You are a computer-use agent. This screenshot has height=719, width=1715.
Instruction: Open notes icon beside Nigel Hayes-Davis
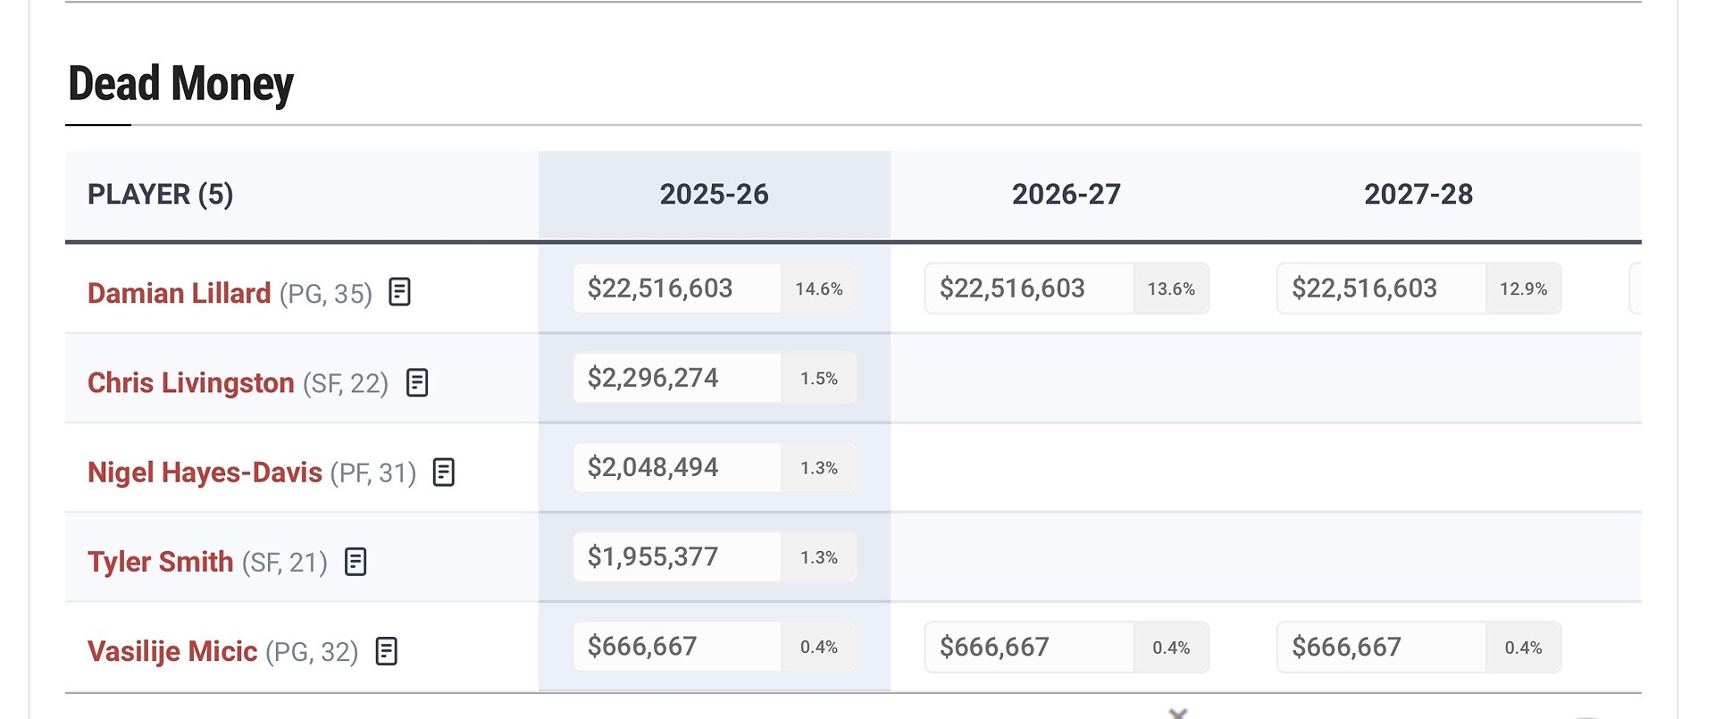click(444, 472)
